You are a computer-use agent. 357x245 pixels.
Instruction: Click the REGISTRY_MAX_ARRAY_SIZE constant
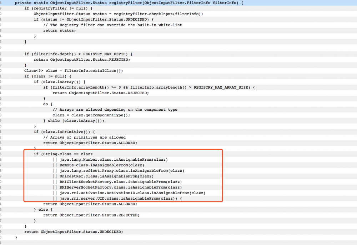pyautogui.click(x=221, y=87)
